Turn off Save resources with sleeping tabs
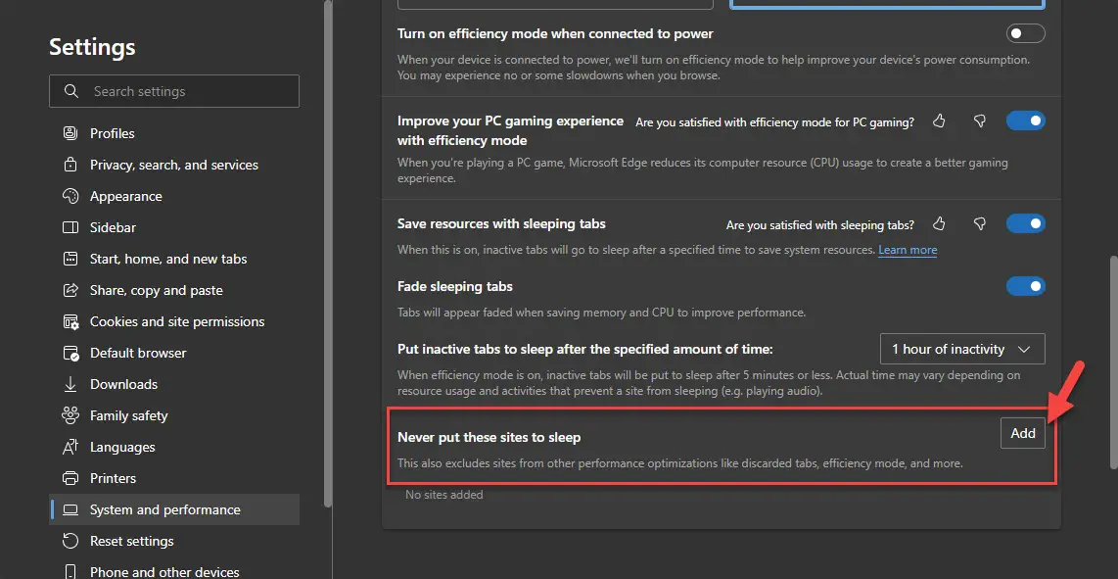Screen dimensions: 1118x579 [x=1025, y=223]
